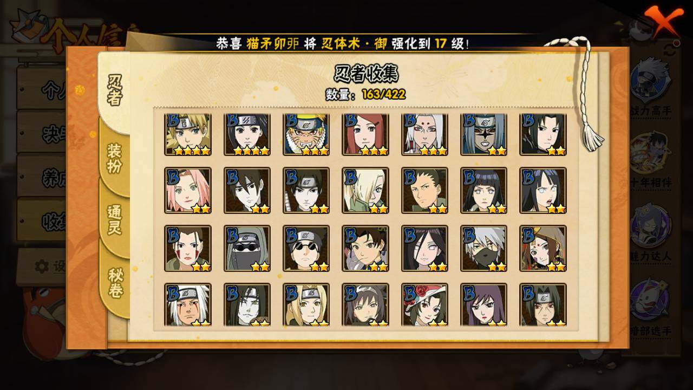Image resolution: width=693 pixels, height=390 pixels.
Task: Switch to the 通灵 summon tab
Action: coord(114,219)
